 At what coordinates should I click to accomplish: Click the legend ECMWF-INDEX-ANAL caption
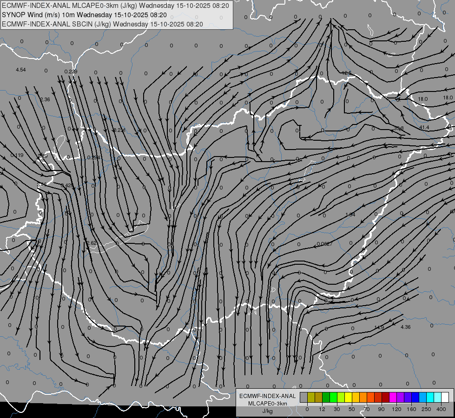click(x=268, y=396)
